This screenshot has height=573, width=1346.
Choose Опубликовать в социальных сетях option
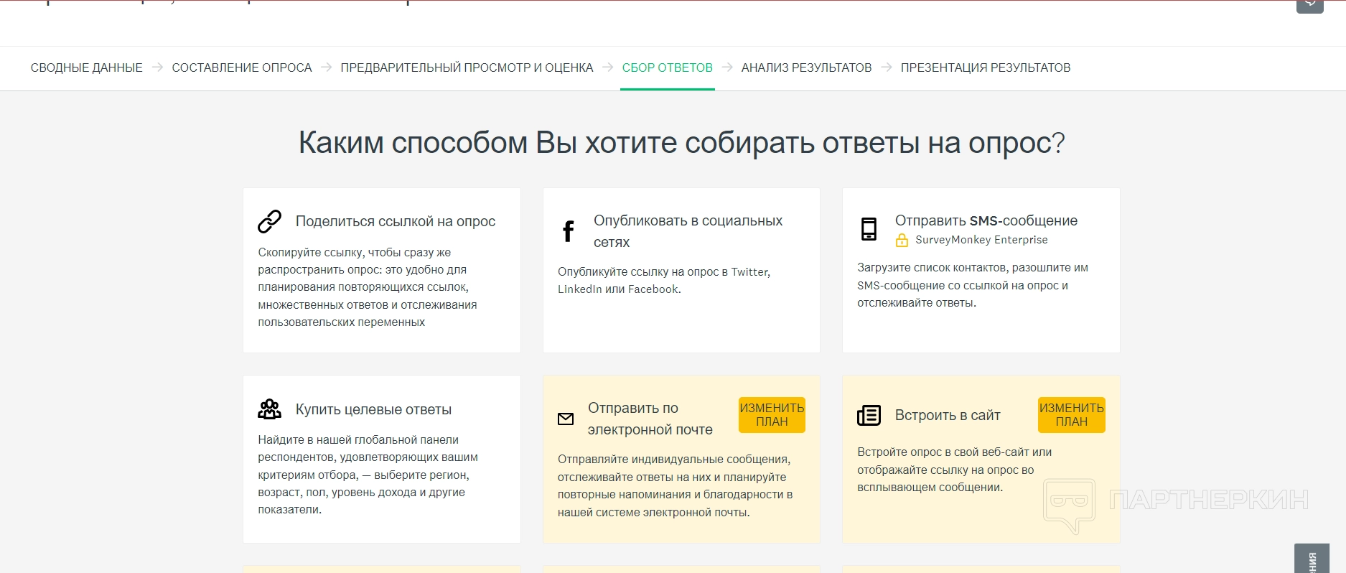[688, 230]
